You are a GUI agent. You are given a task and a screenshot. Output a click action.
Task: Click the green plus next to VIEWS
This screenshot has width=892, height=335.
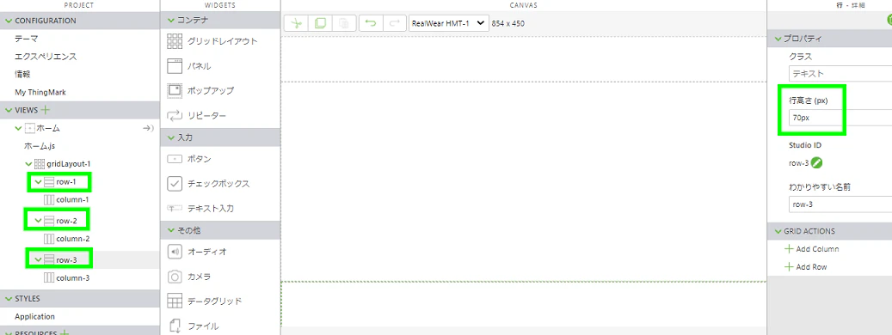pos(46,110)
